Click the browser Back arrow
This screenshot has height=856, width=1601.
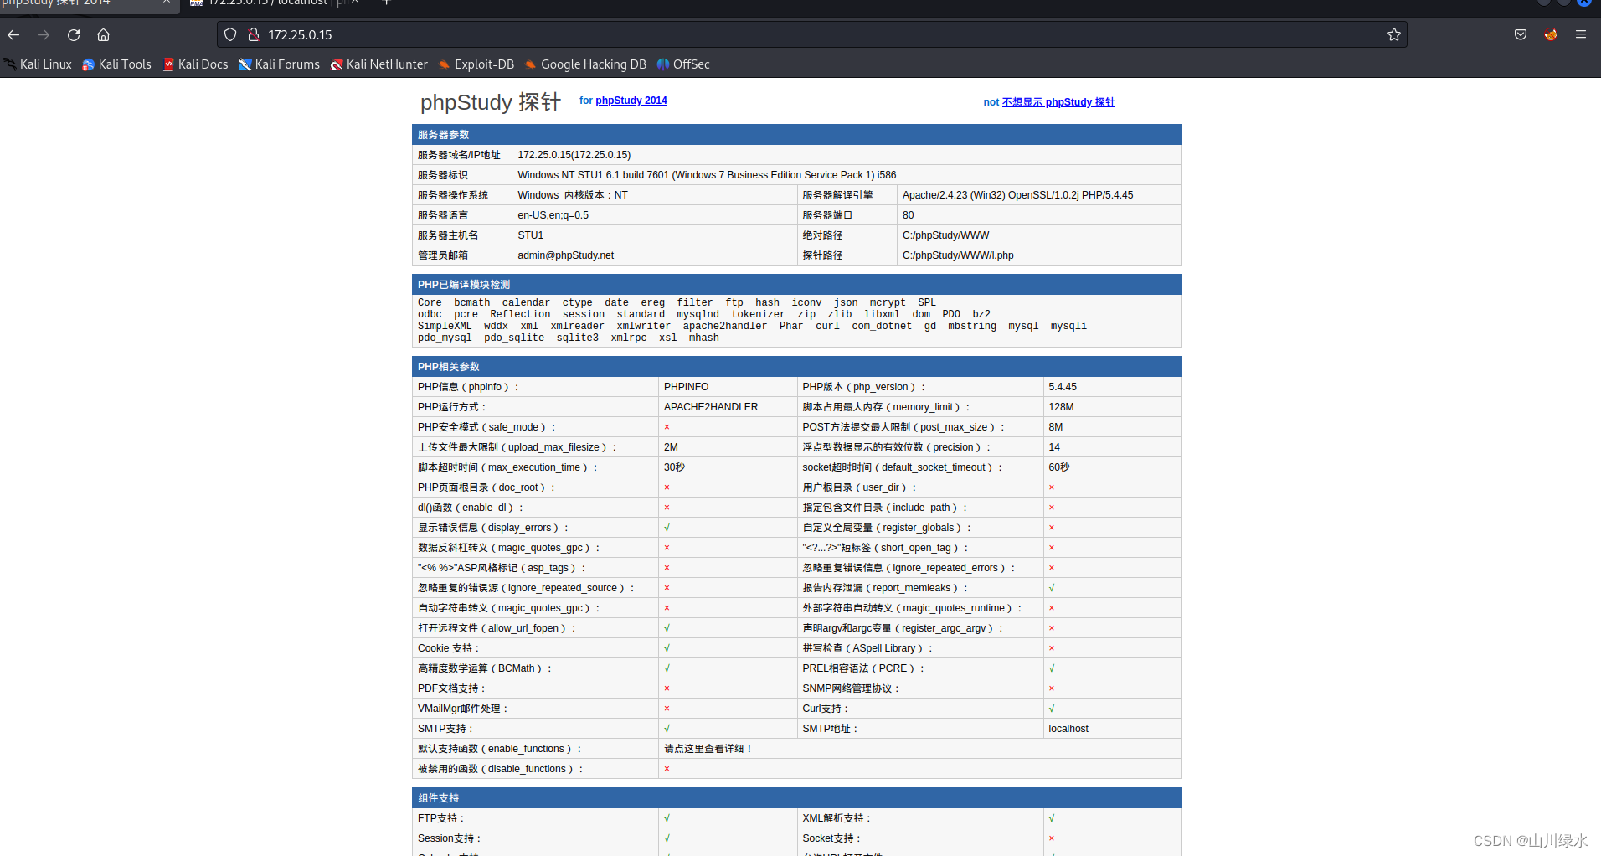[x=13, y=35]
